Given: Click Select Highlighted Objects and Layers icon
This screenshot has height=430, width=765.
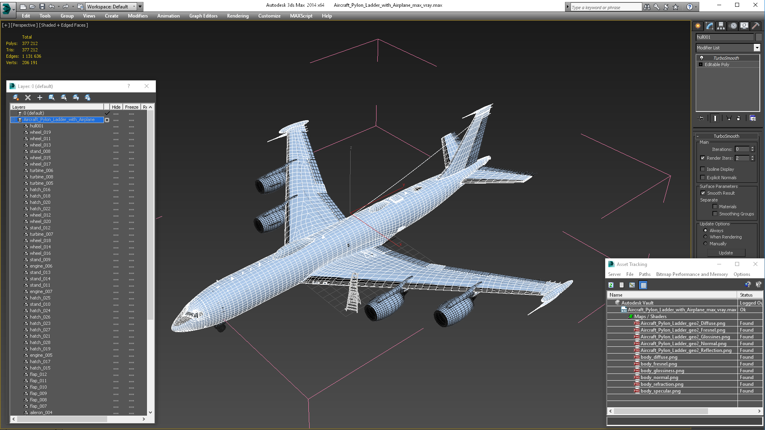Looking at the screenshot, I should click(52, 98).
